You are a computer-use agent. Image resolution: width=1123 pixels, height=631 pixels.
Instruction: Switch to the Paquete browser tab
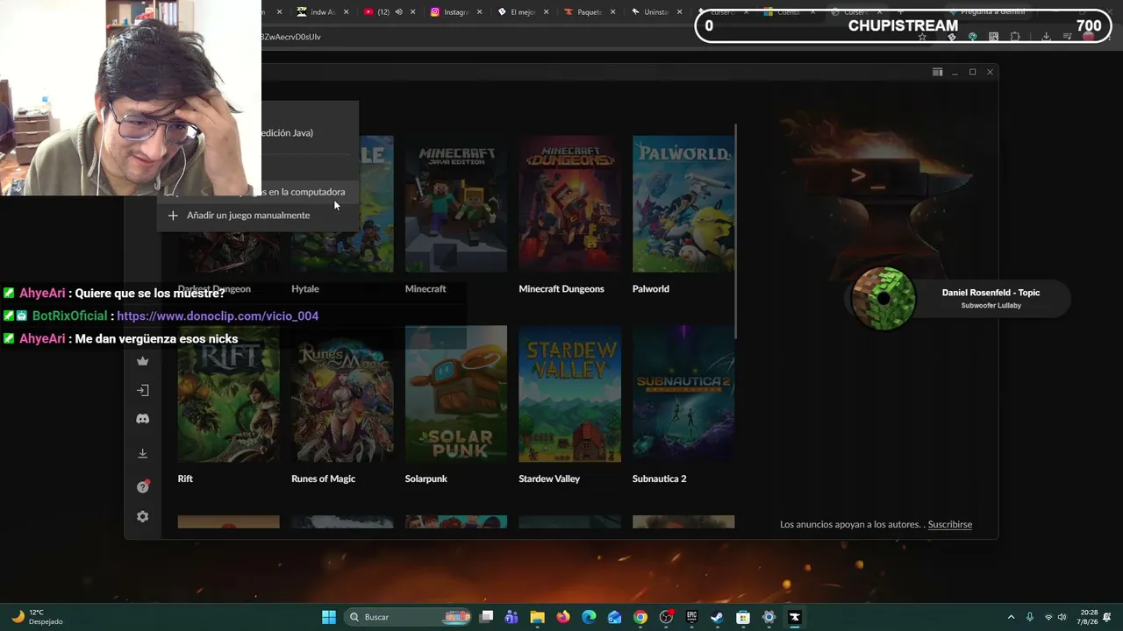[590, 12]
